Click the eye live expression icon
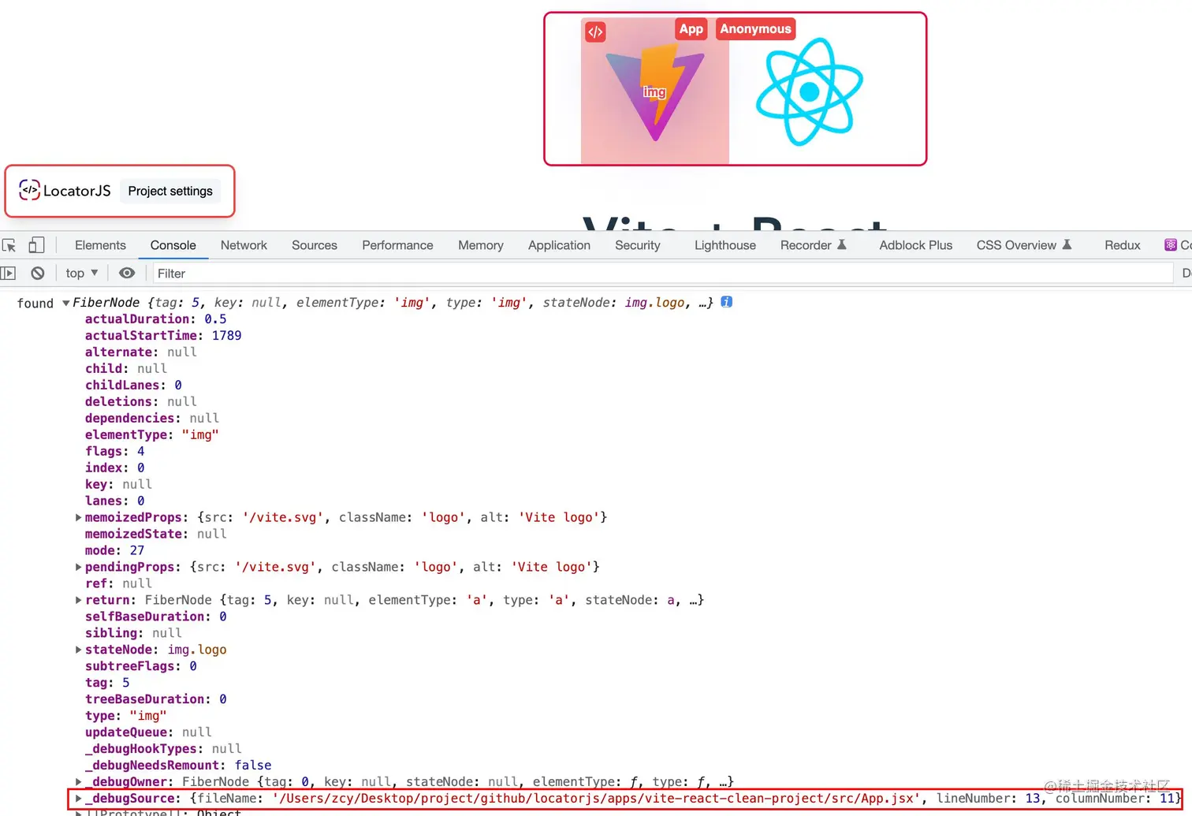The image size is (1192, 816). [127, 273]
